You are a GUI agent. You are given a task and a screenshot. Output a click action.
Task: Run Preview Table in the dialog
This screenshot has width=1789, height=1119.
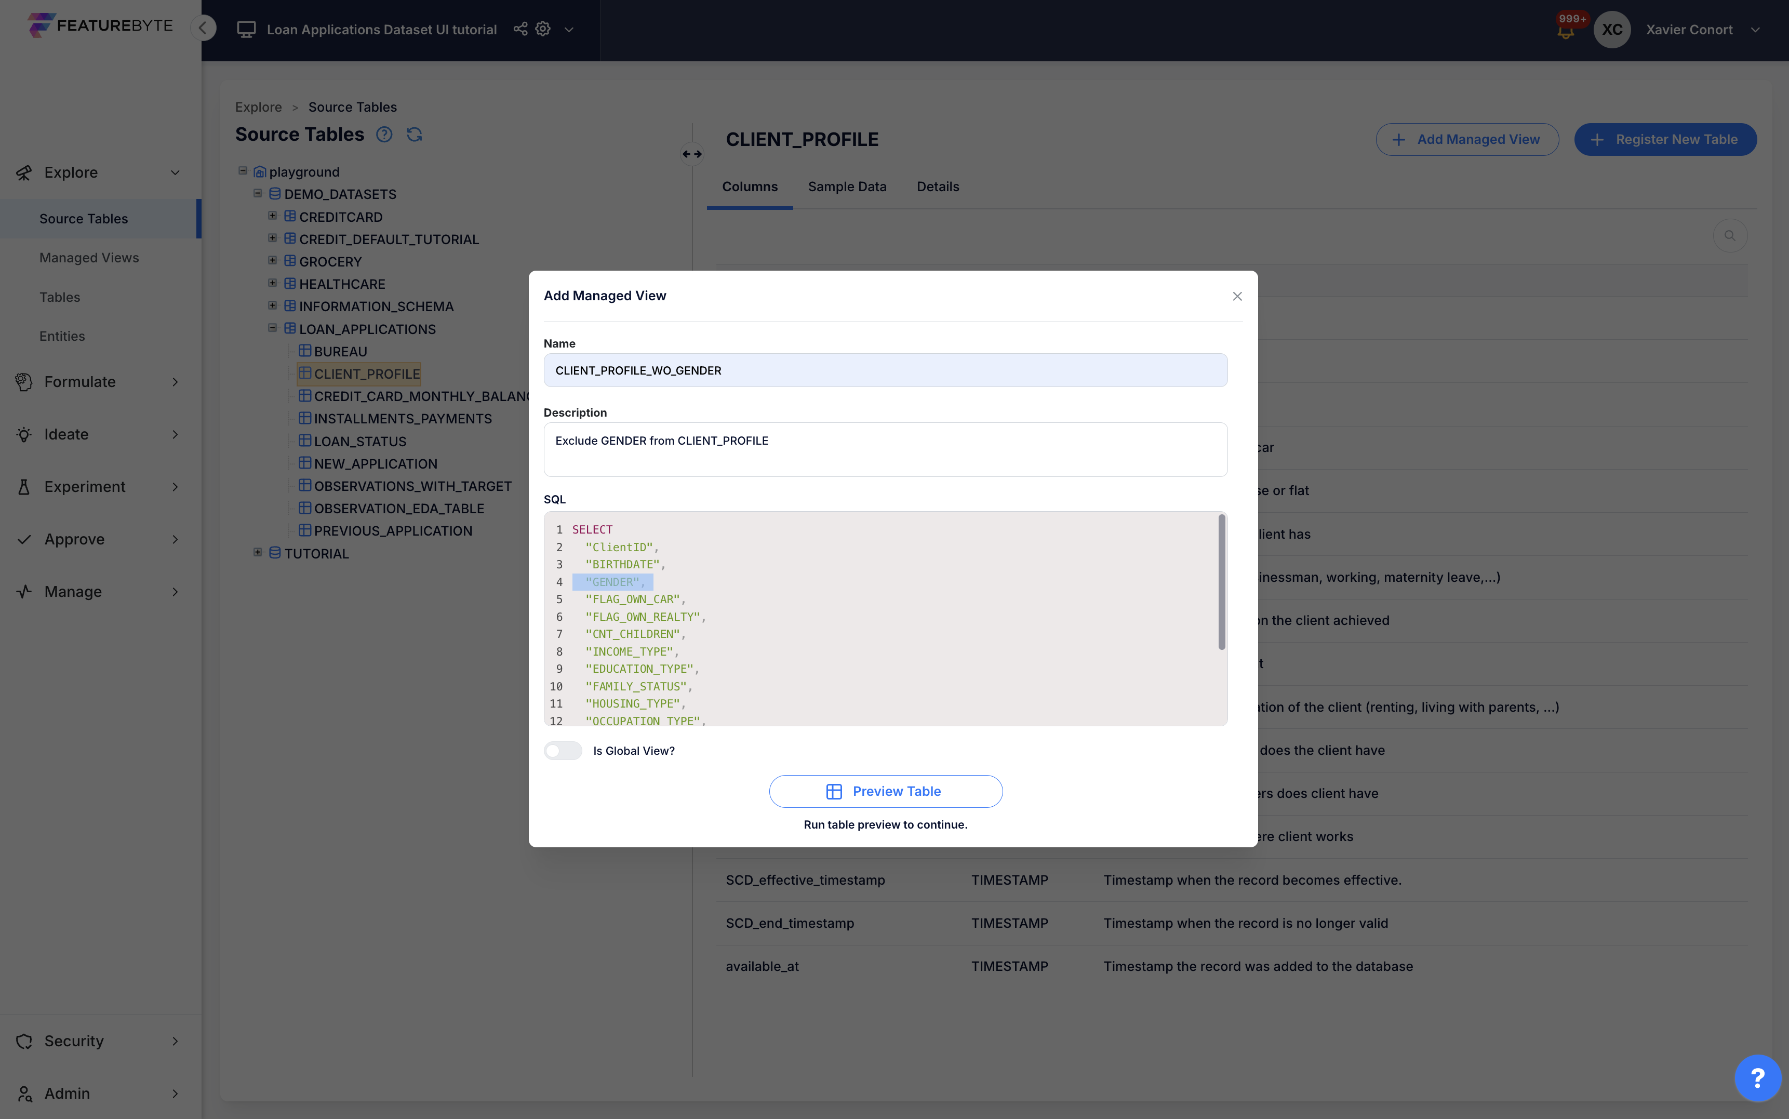point(886,791)
